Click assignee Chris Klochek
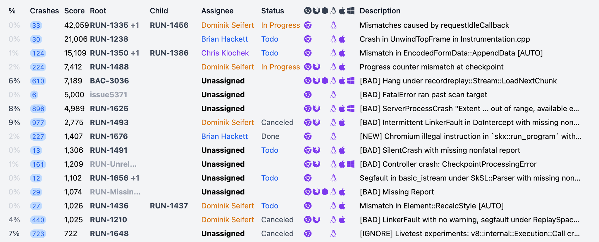Image resolution: width=599 pixels, height=242 pixels. tap(225, 53)
